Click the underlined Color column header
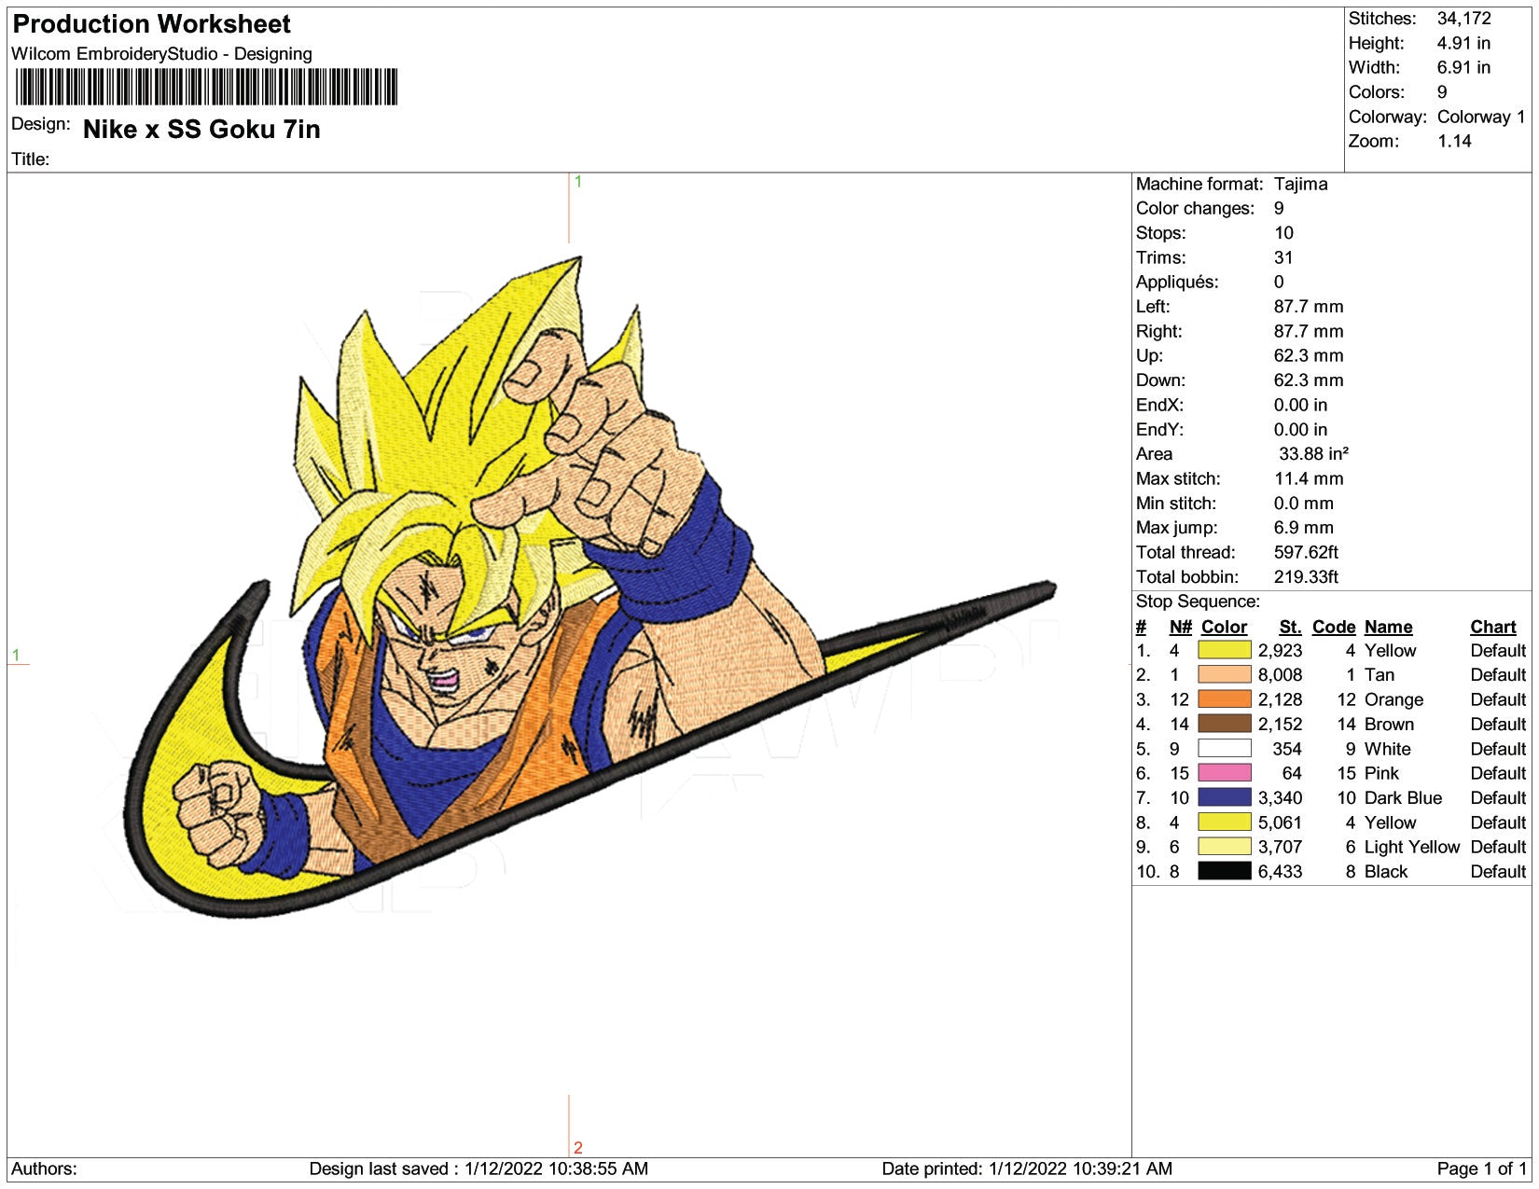Viewport: 1539px width, 1189px height. (1224, 627)
